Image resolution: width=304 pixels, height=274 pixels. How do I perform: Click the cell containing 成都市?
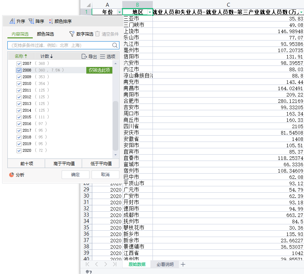click(137, 215)
